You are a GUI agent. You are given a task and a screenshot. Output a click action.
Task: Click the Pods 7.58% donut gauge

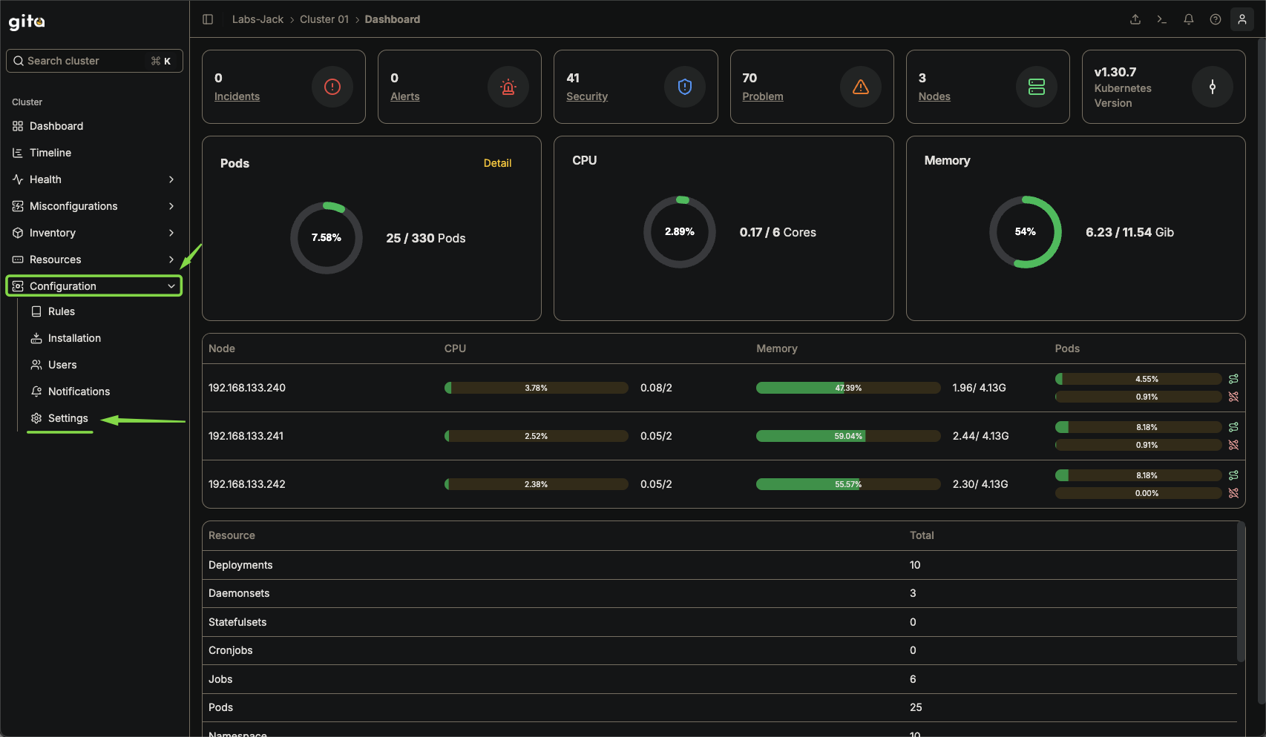click(327, 237)
